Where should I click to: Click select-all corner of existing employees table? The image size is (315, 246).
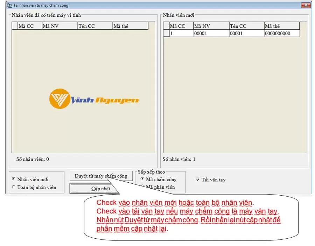[x=15, y=26]
